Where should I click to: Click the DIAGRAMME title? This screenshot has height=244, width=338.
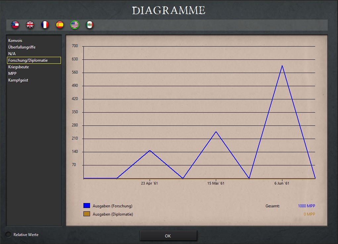click(169, 11)
